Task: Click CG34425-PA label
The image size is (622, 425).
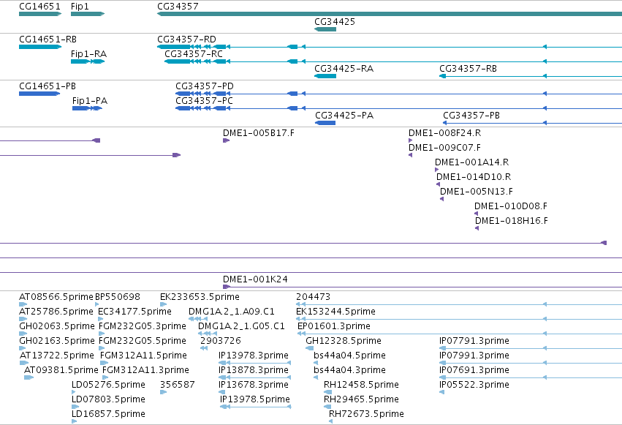Action: 344,116
